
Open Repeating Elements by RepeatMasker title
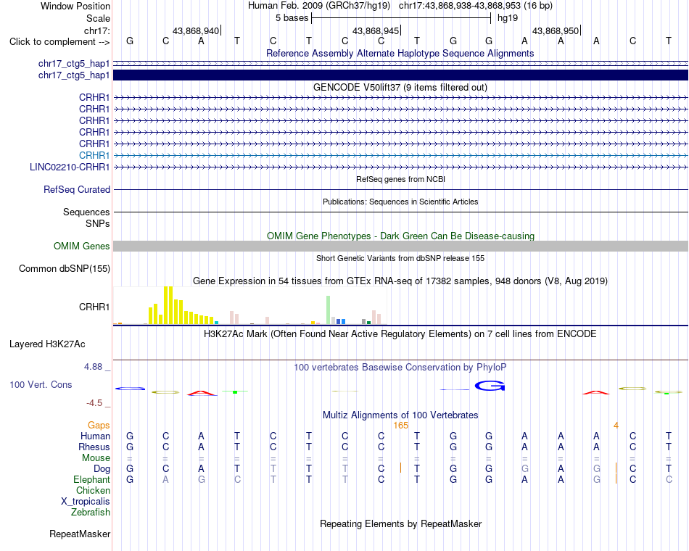click(x=400, y=523)
